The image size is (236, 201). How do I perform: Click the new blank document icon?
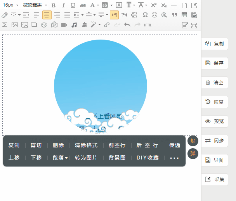tap(184, 5)
